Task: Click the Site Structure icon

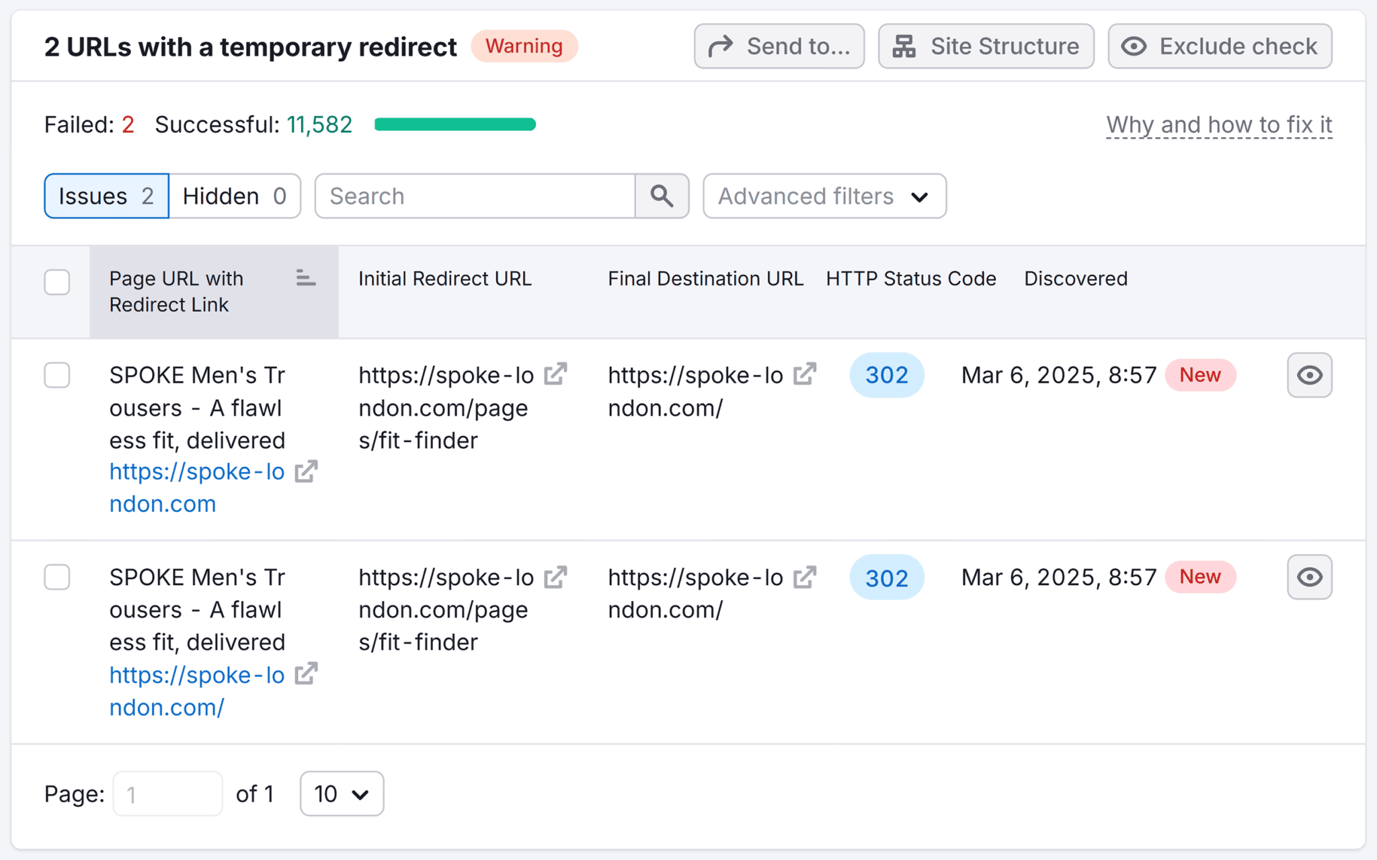Action: coord(904,46)
